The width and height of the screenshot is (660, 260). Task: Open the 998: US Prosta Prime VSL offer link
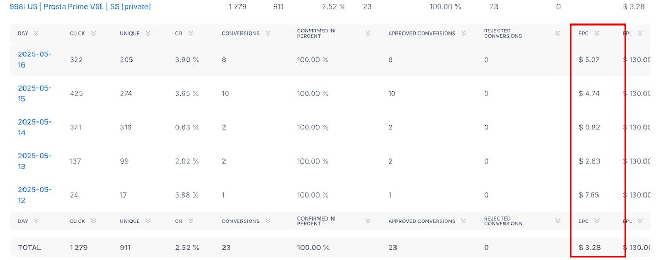pyautogui.click(x=80, y=7)
